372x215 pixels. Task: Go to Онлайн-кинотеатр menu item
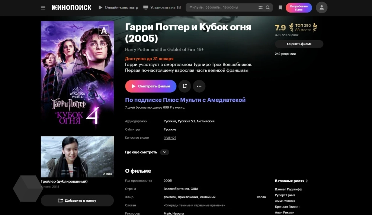(118, 7)
